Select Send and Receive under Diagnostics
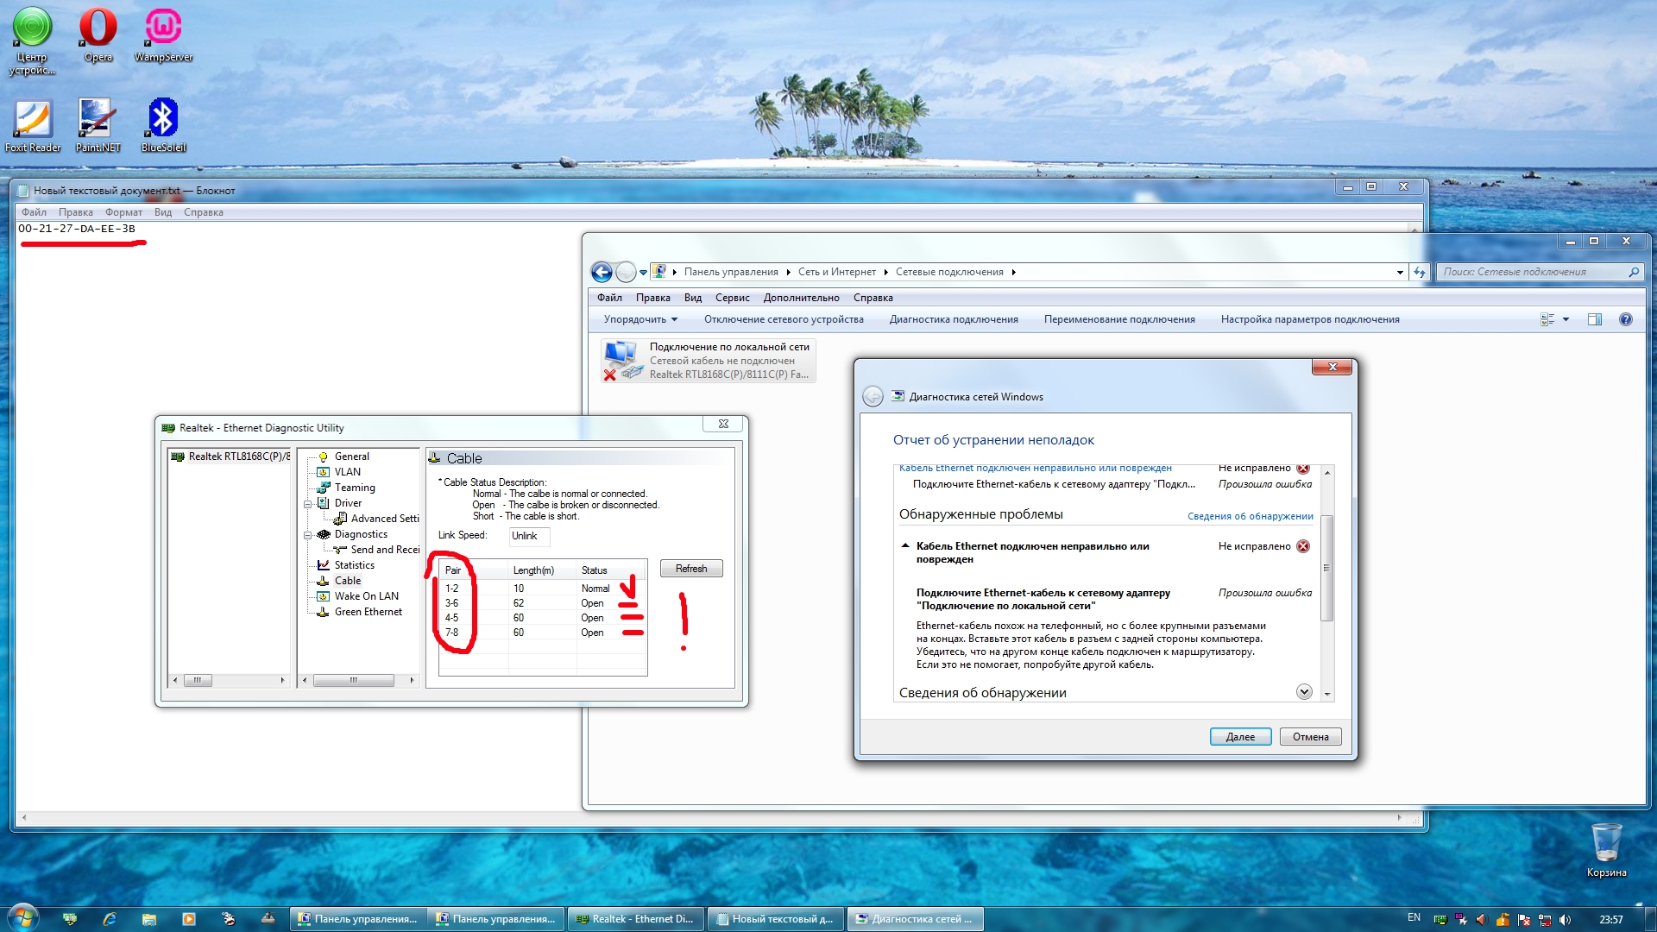The image size is (1657, 932). pos(385,550)
